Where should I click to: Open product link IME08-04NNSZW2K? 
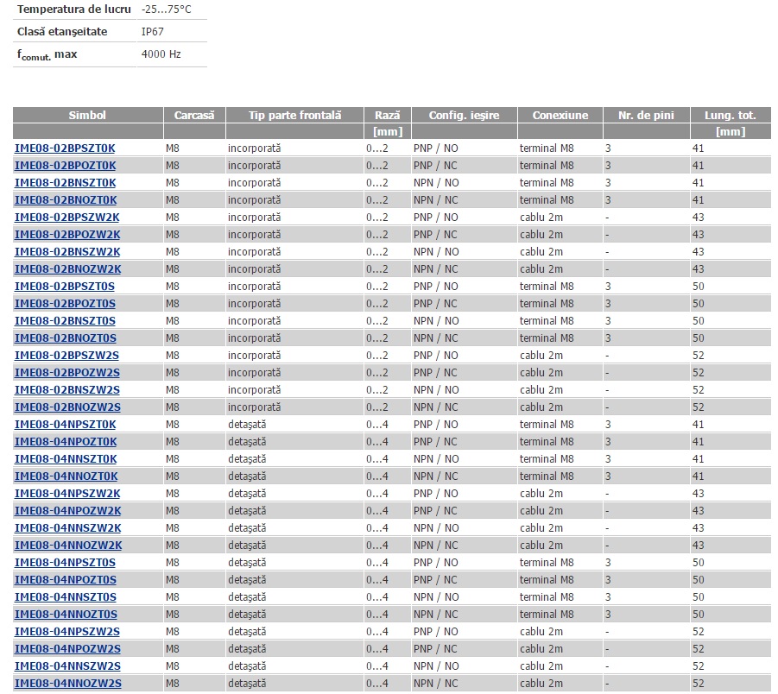point(68,528)
